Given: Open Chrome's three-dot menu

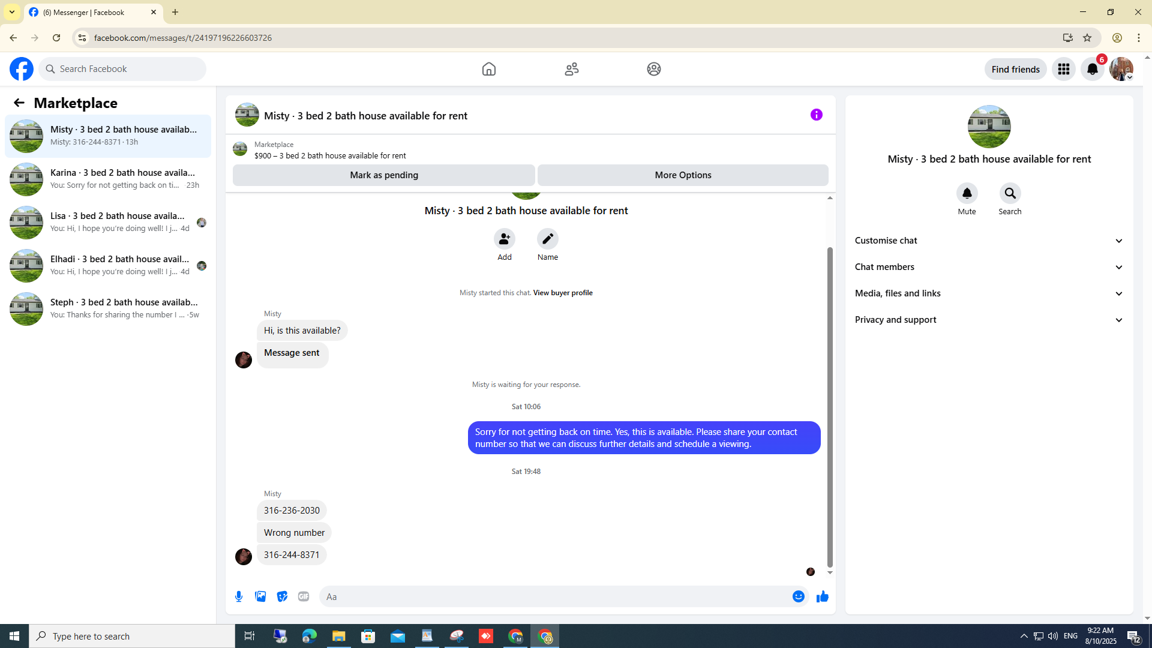Looking at the screenshot, I should click(1138, 38).
